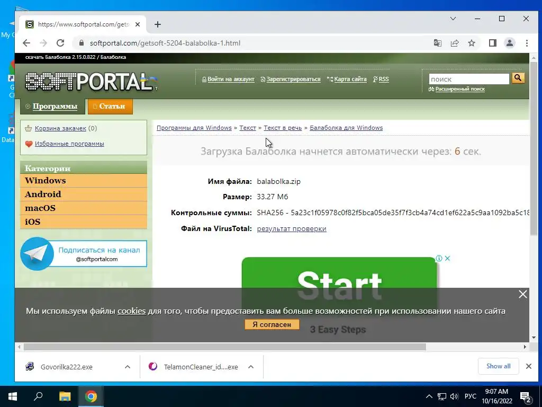Click the browser forward arrow
The width and height of the screenshot is (542, 407).
click(43, 43)
